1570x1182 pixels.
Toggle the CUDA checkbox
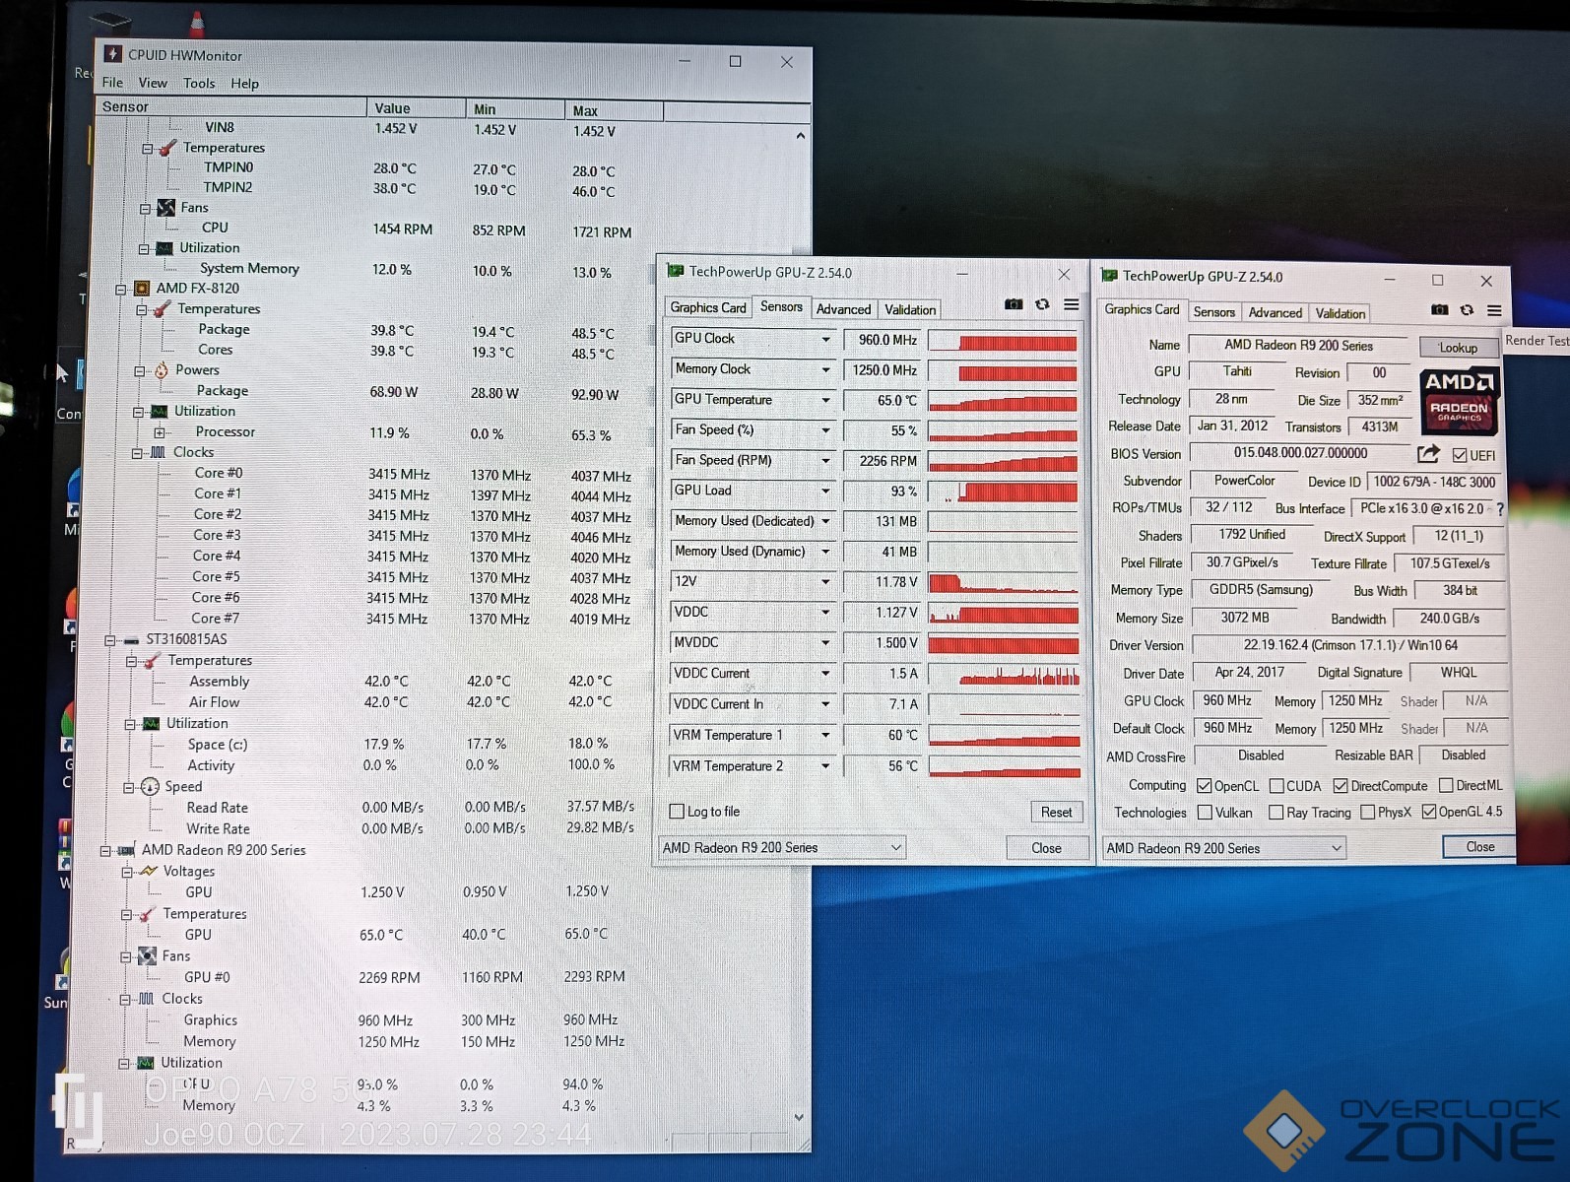pos(1276,786)
